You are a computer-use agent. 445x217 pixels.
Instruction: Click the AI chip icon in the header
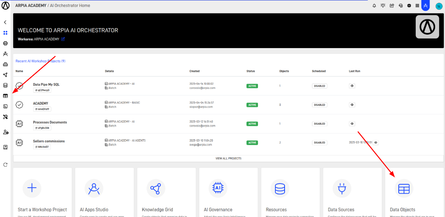(409, 5)
